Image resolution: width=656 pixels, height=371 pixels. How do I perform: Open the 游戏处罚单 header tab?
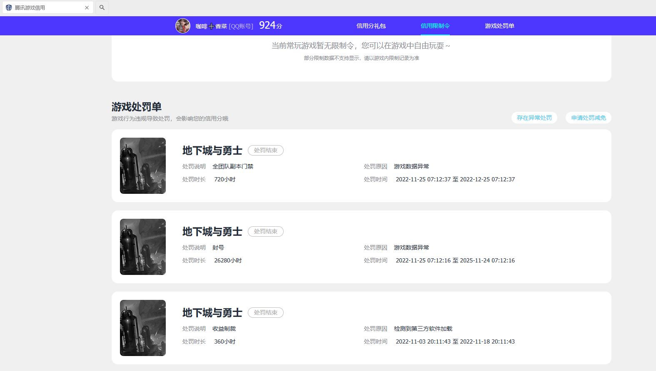(x=500, y=26)
